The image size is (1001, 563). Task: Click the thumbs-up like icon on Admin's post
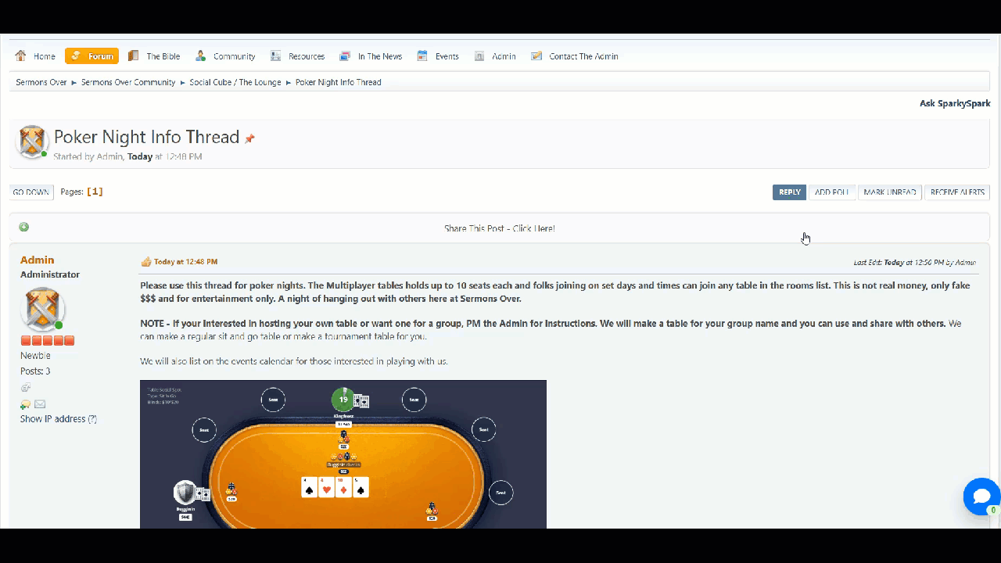point(145,262)
